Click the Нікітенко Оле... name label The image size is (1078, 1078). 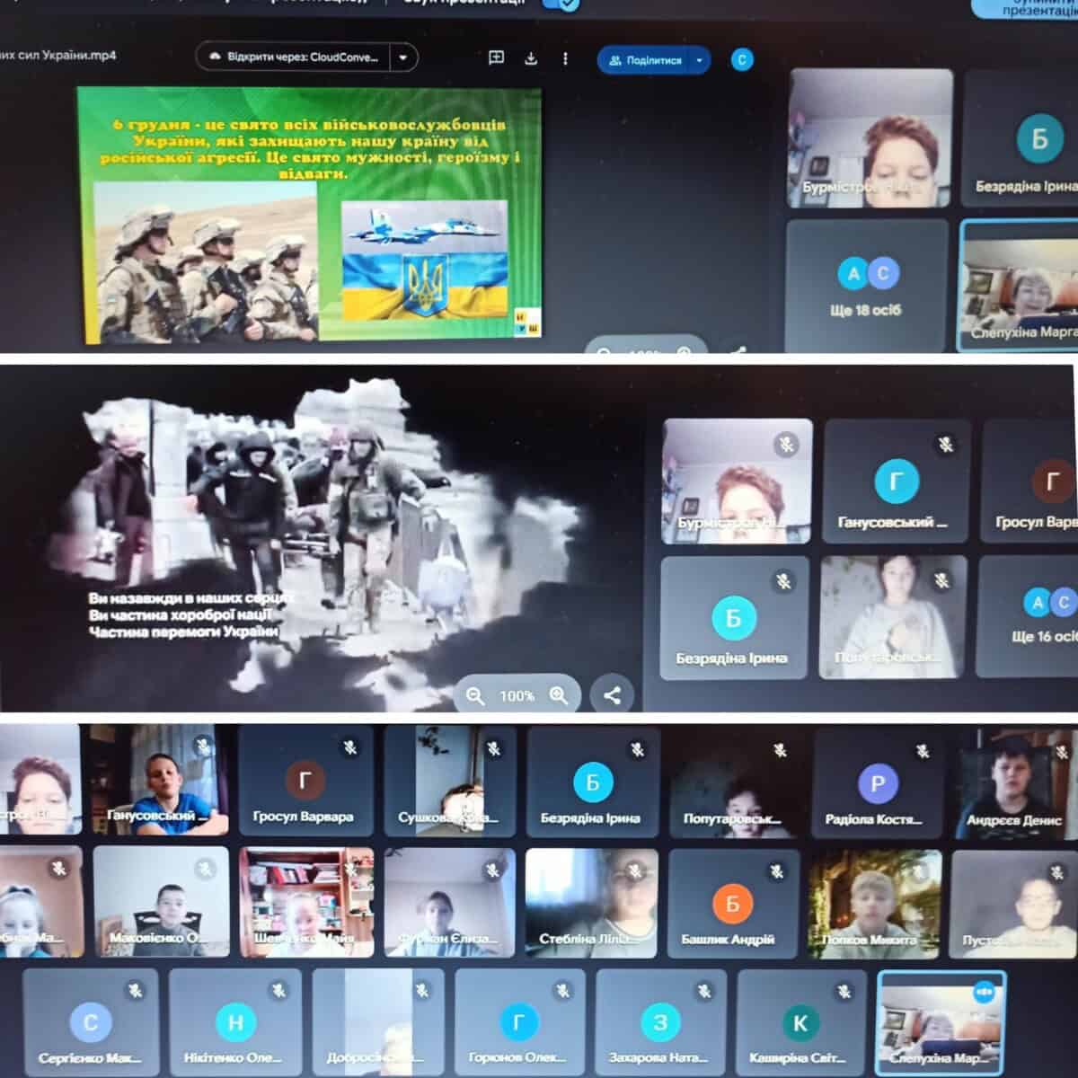point(233,1058)
